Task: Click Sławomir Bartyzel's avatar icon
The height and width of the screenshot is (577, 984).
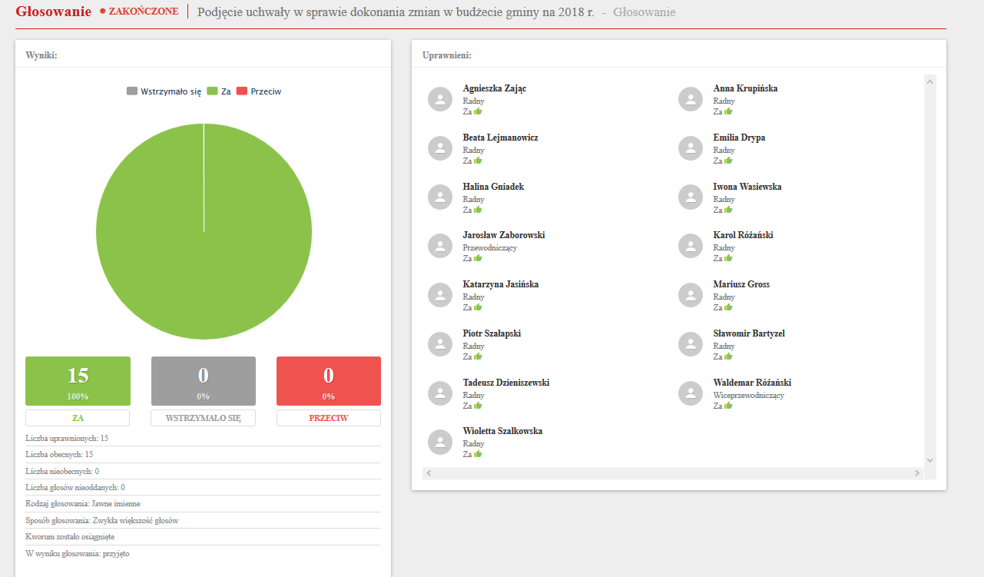Action: (691, 345)
